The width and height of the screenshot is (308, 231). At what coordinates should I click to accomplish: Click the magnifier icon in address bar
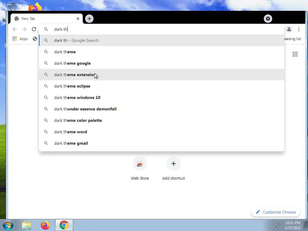click(46, 29)
